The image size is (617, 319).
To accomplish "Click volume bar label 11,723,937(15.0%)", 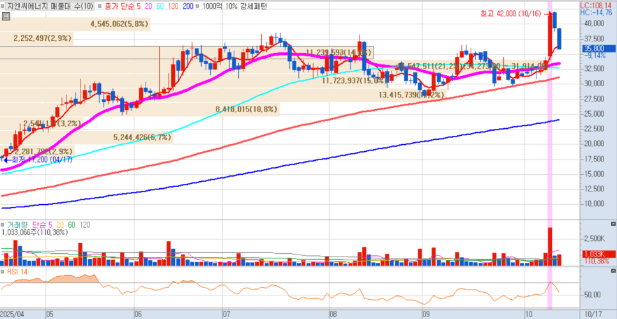I will tap(353, 80).
